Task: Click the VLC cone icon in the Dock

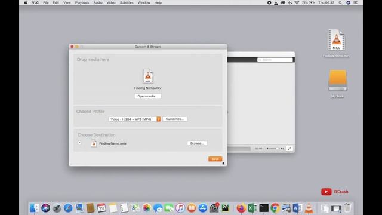Action: pyautogui.click(x=309, y=208)
